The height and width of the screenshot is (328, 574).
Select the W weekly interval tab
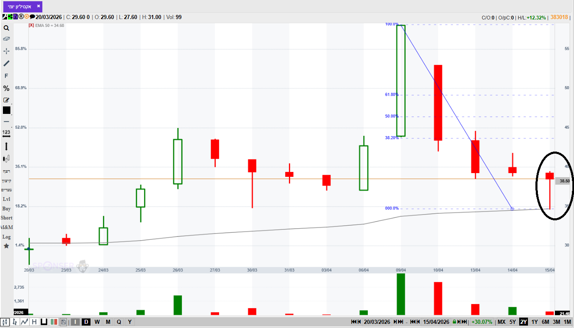tap(97, 322)
